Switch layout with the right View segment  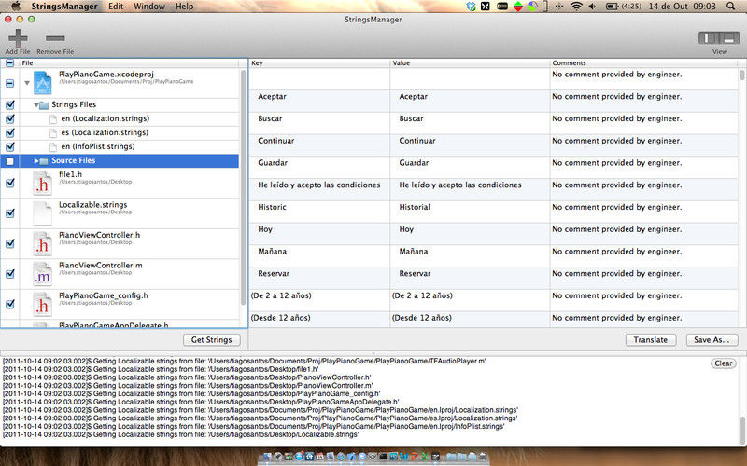(729, 38)
